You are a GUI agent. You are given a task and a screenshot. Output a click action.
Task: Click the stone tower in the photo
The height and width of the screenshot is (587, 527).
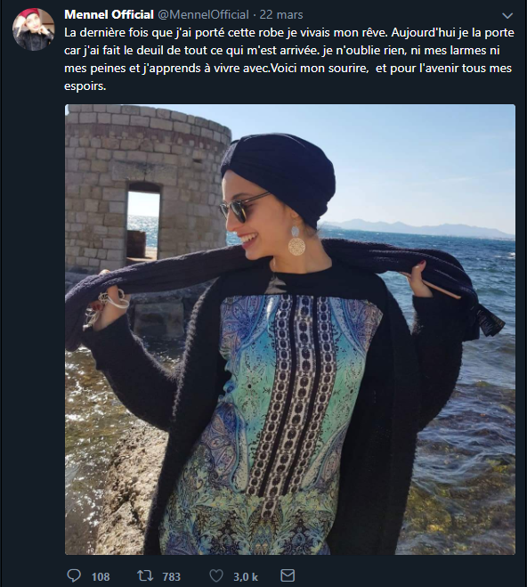tap(148, 182)
